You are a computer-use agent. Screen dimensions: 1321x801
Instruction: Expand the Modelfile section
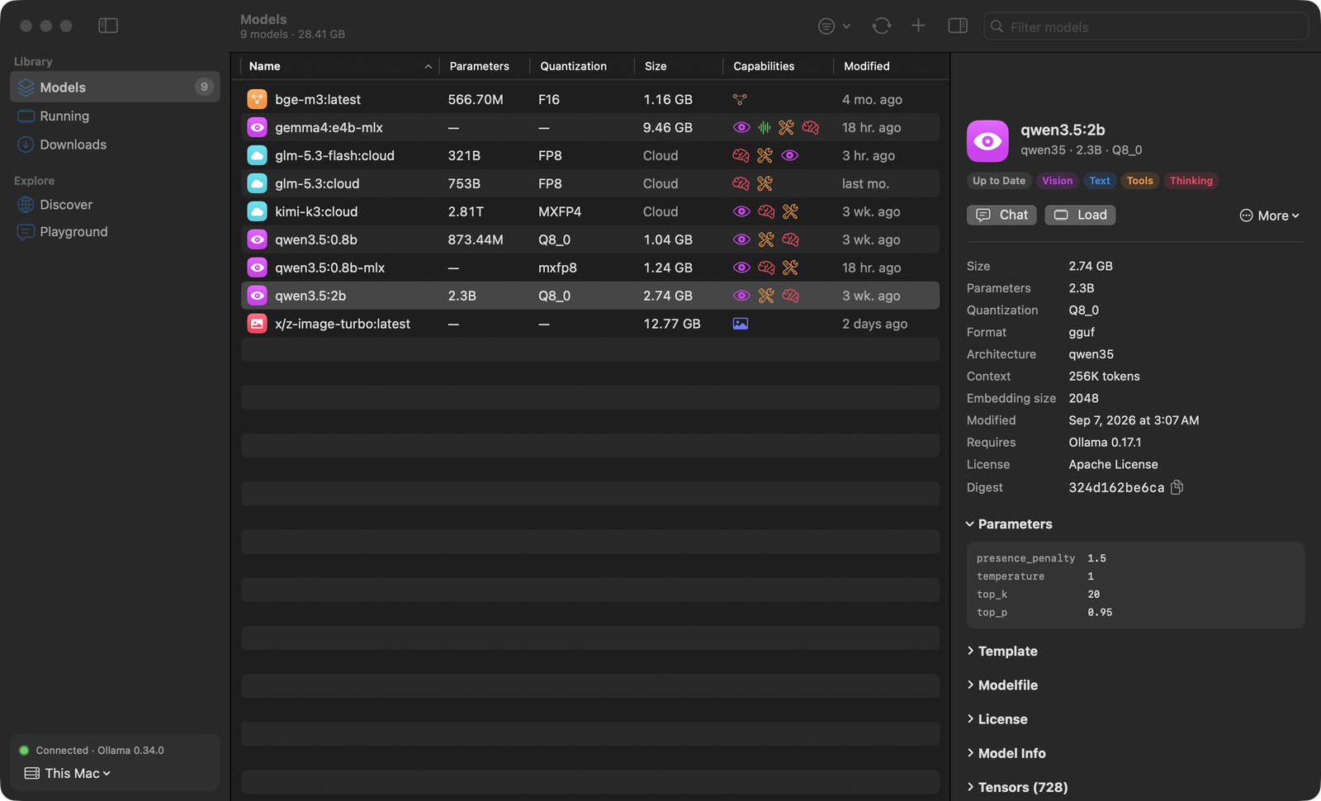tap(1001, 685)
